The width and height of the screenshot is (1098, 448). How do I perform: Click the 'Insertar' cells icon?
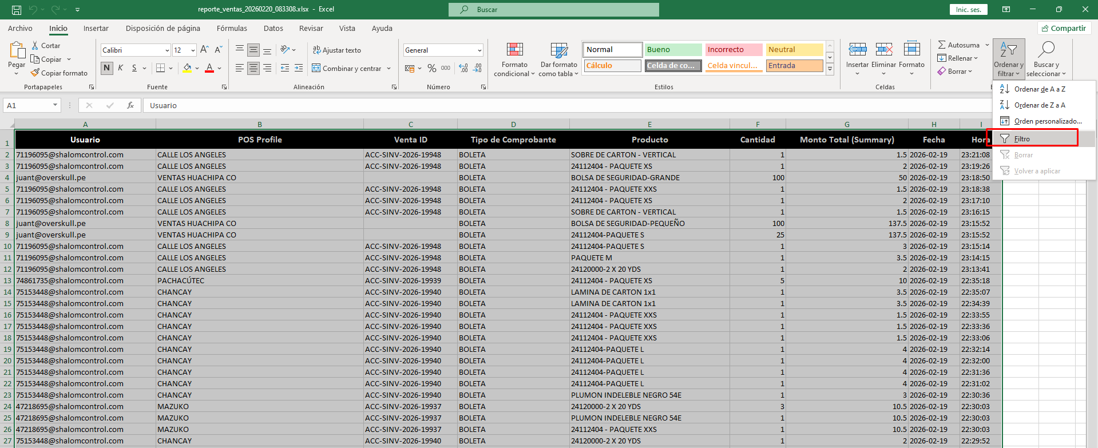point(857,50)
